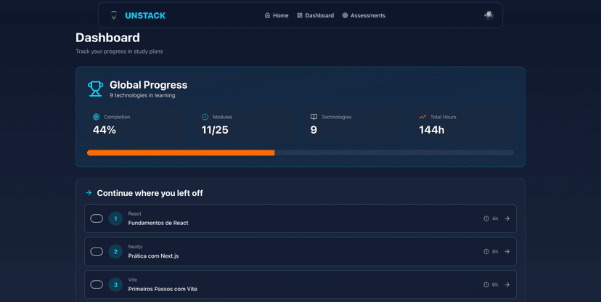Click '9 technologies in learning' subtitle
601x302 pixels.
(x=142, y=95)
